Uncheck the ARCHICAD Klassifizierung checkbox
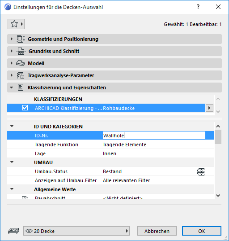 [25, 108]
